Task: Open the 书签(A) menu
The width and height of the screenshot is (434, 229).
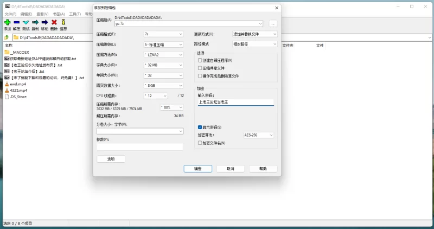Action: pos(59,14)
